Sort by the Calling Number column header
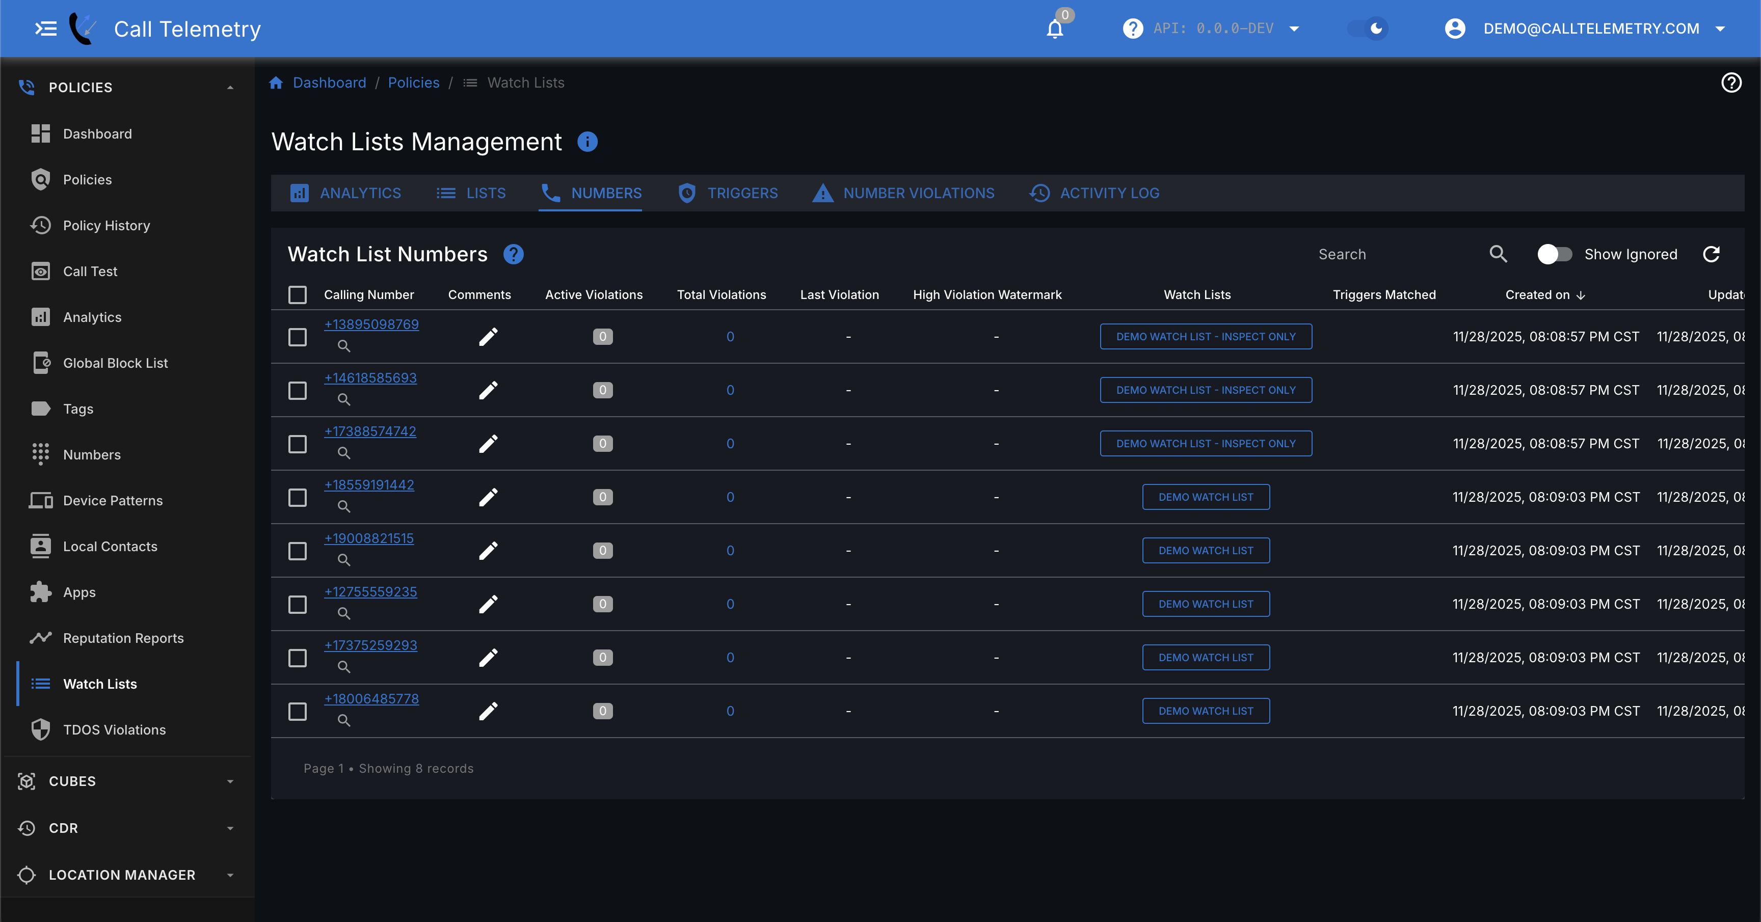The width and height of the screenshot is (1761, 922). [368, 294]
